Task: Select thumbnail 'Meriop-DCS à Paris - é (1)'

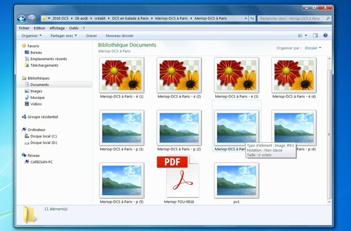Action: point(122,75)
